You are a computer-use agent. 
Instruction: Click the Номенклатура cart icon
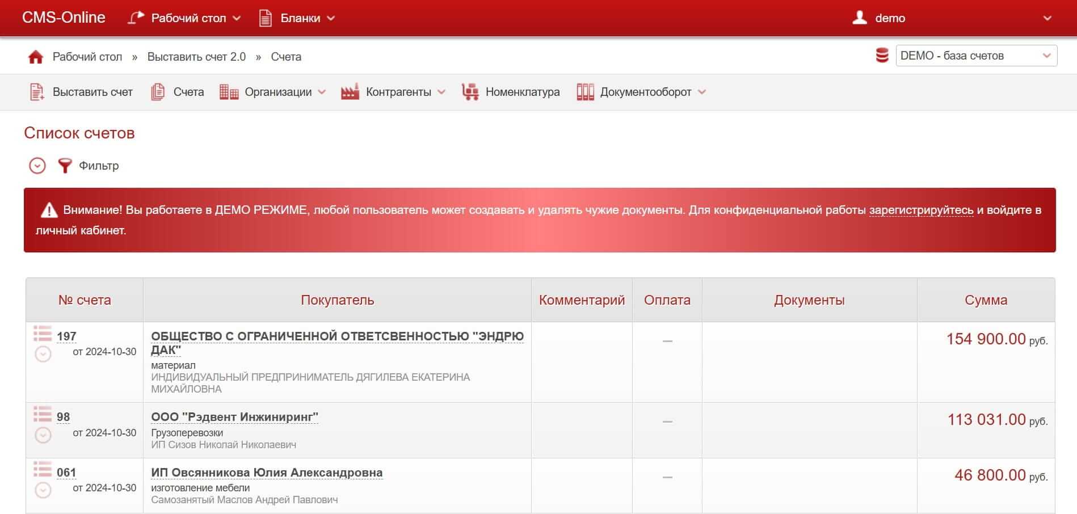[x=470, y=92]
